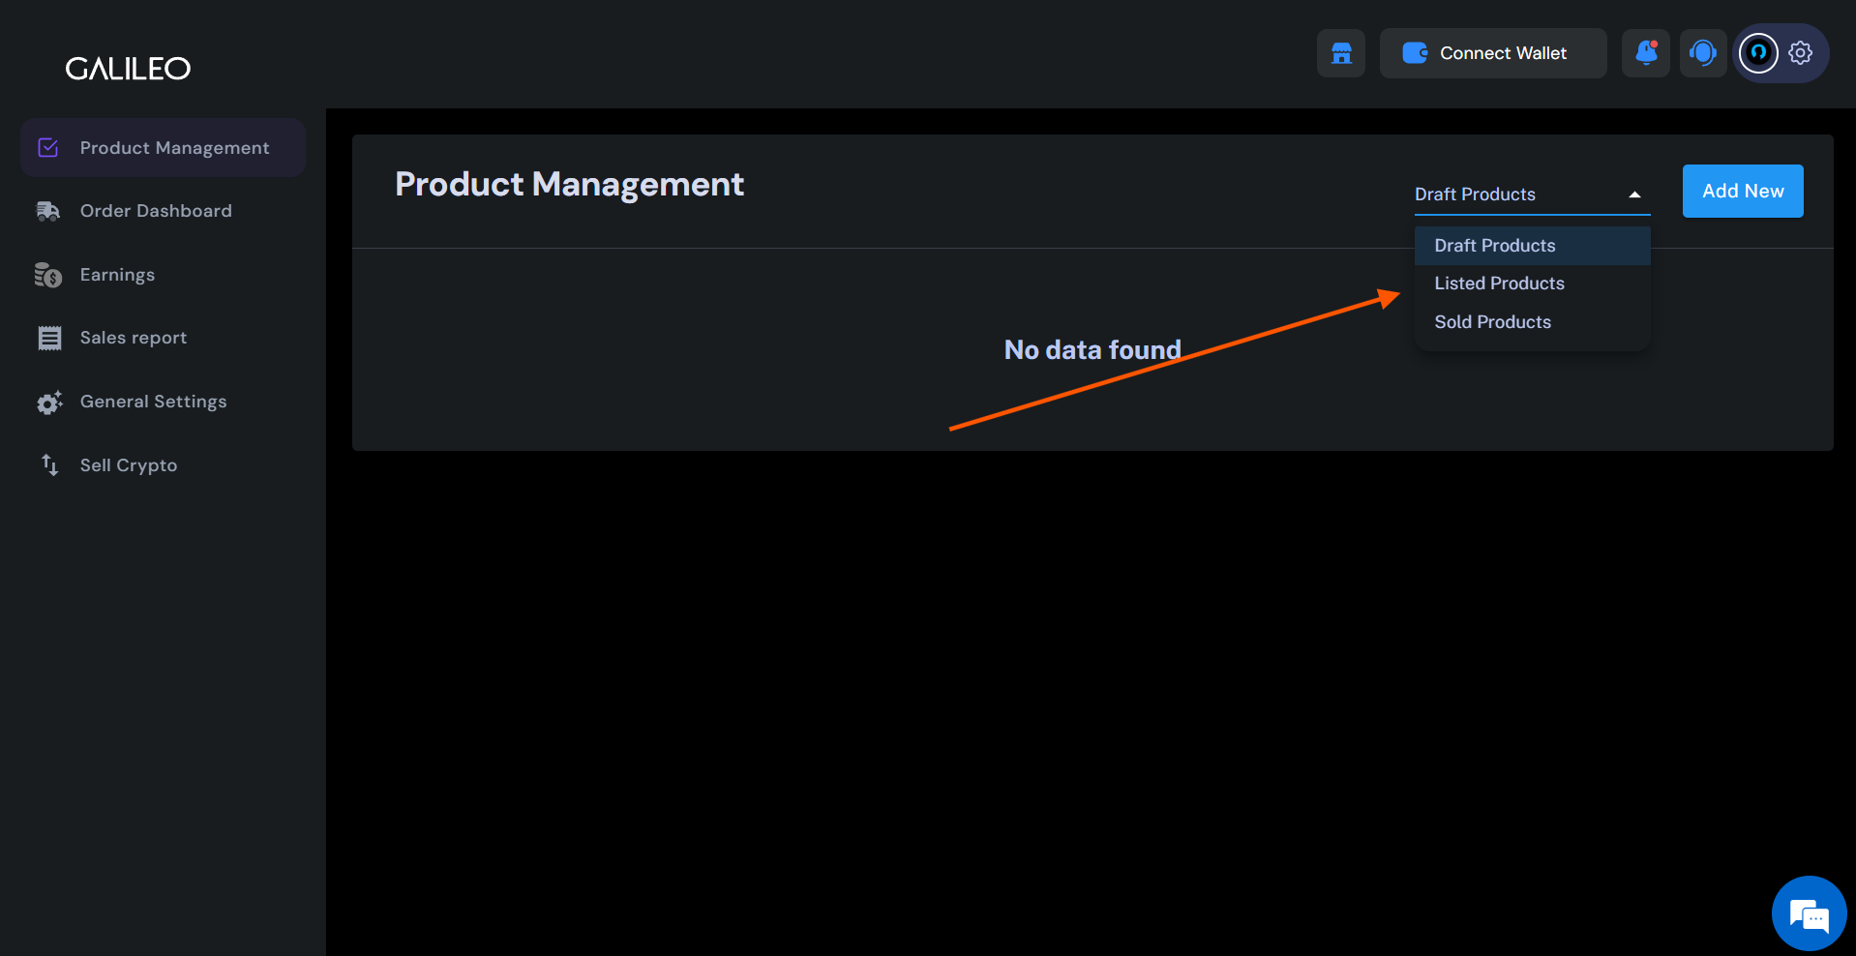Image resolution: width=1856 pixels, height=956 pixels.
Task: Click the Order Dashboard truck icon
Action: (x=48, y=211)
